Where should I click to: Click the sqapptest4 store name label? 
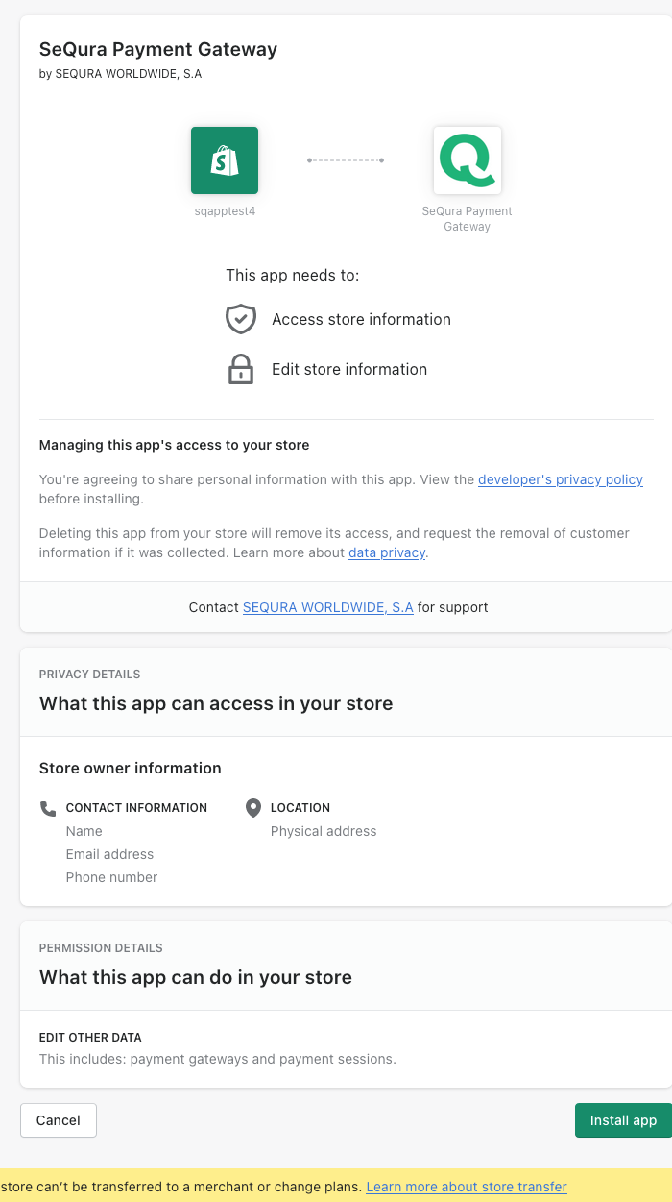point(225,211)
